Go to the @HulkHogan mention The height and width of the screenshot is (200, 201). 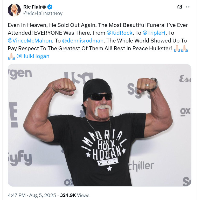pyautogui.click(x=33, y=56)
